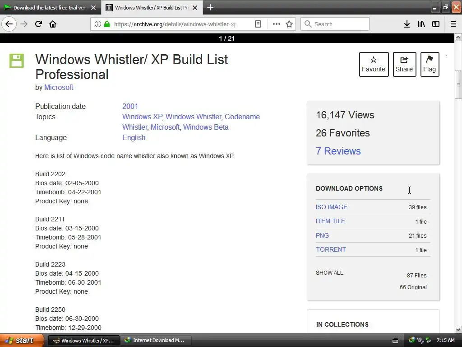Click the 39 files count text
Screen dimensions: 462x347
coord(417,207)
